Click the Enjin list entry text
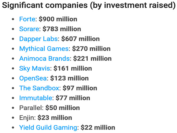This screenshot has width=177, height=133. [27, 118]
